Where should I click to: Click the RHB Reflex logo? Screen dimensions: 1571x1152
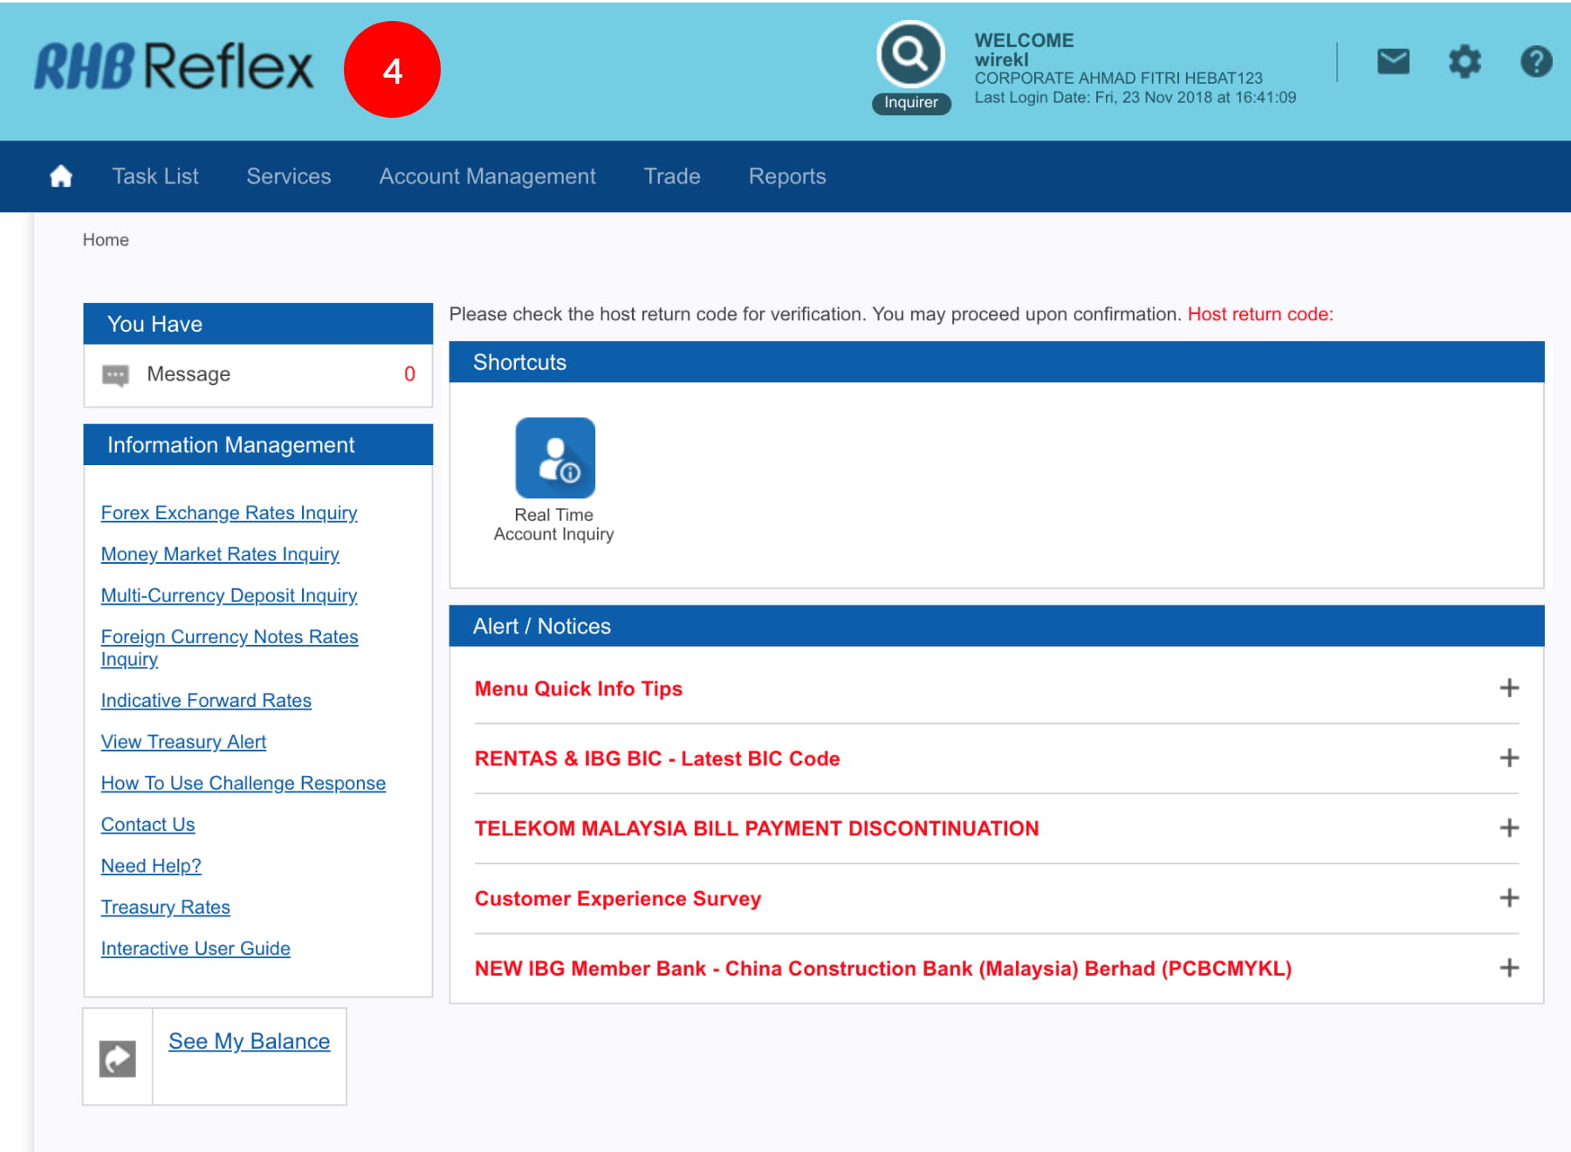pyautogui.click(x=174, y=67)
